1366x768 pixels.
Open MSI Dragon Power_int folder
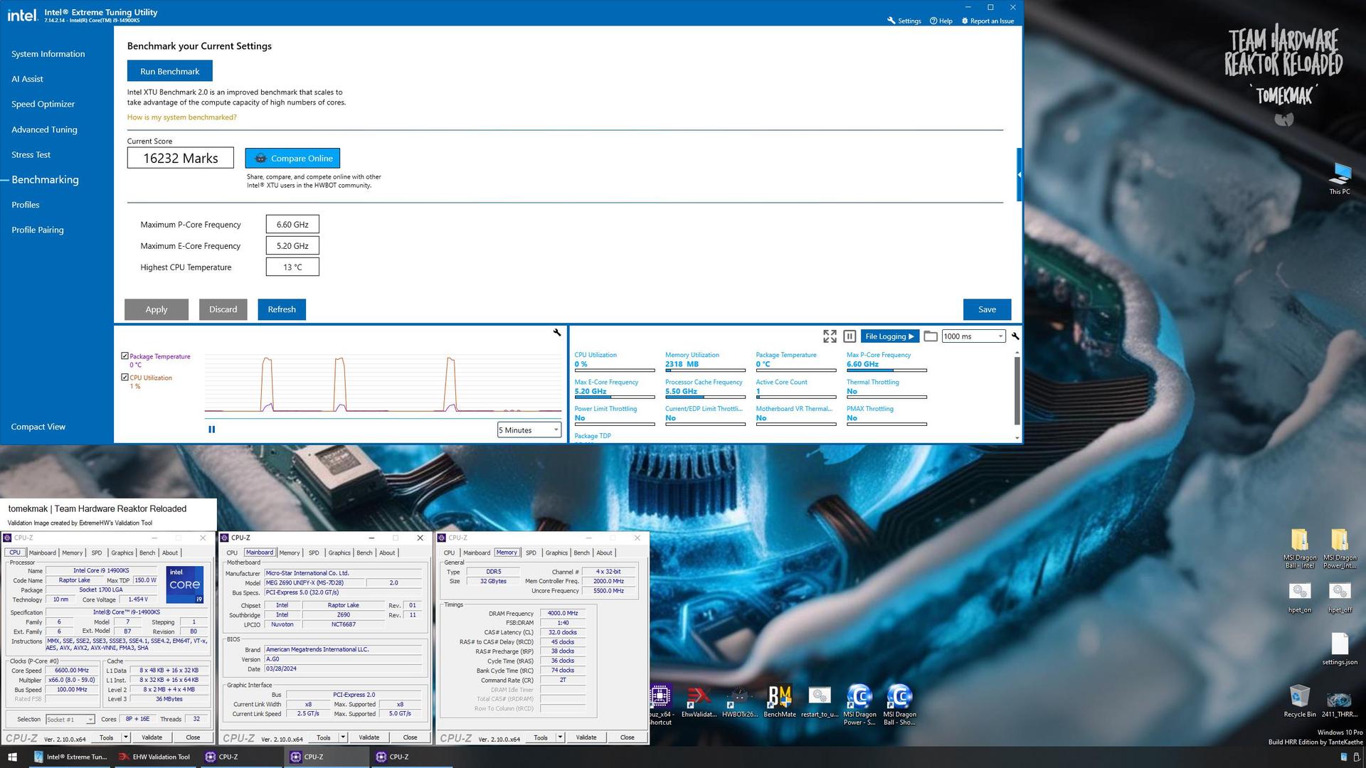point(1340,548)
